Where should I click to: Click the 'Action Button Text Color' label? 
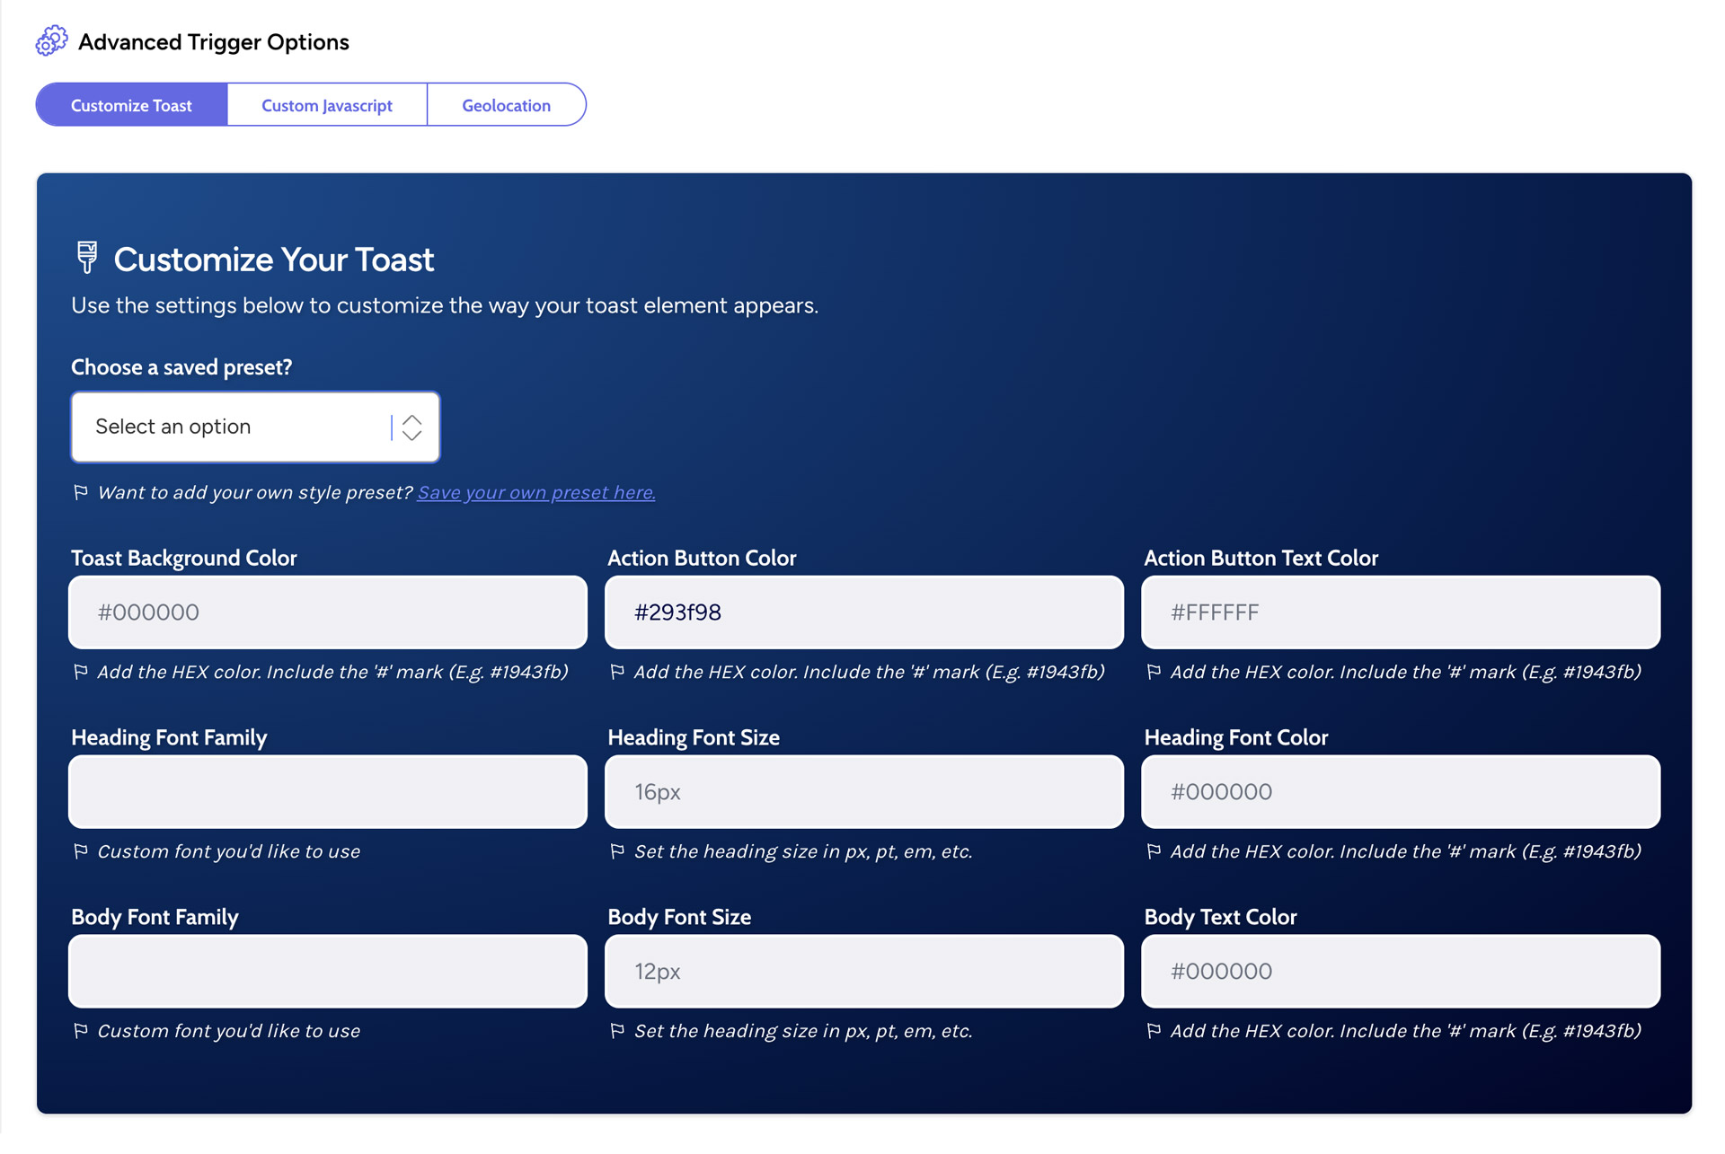1261,559
